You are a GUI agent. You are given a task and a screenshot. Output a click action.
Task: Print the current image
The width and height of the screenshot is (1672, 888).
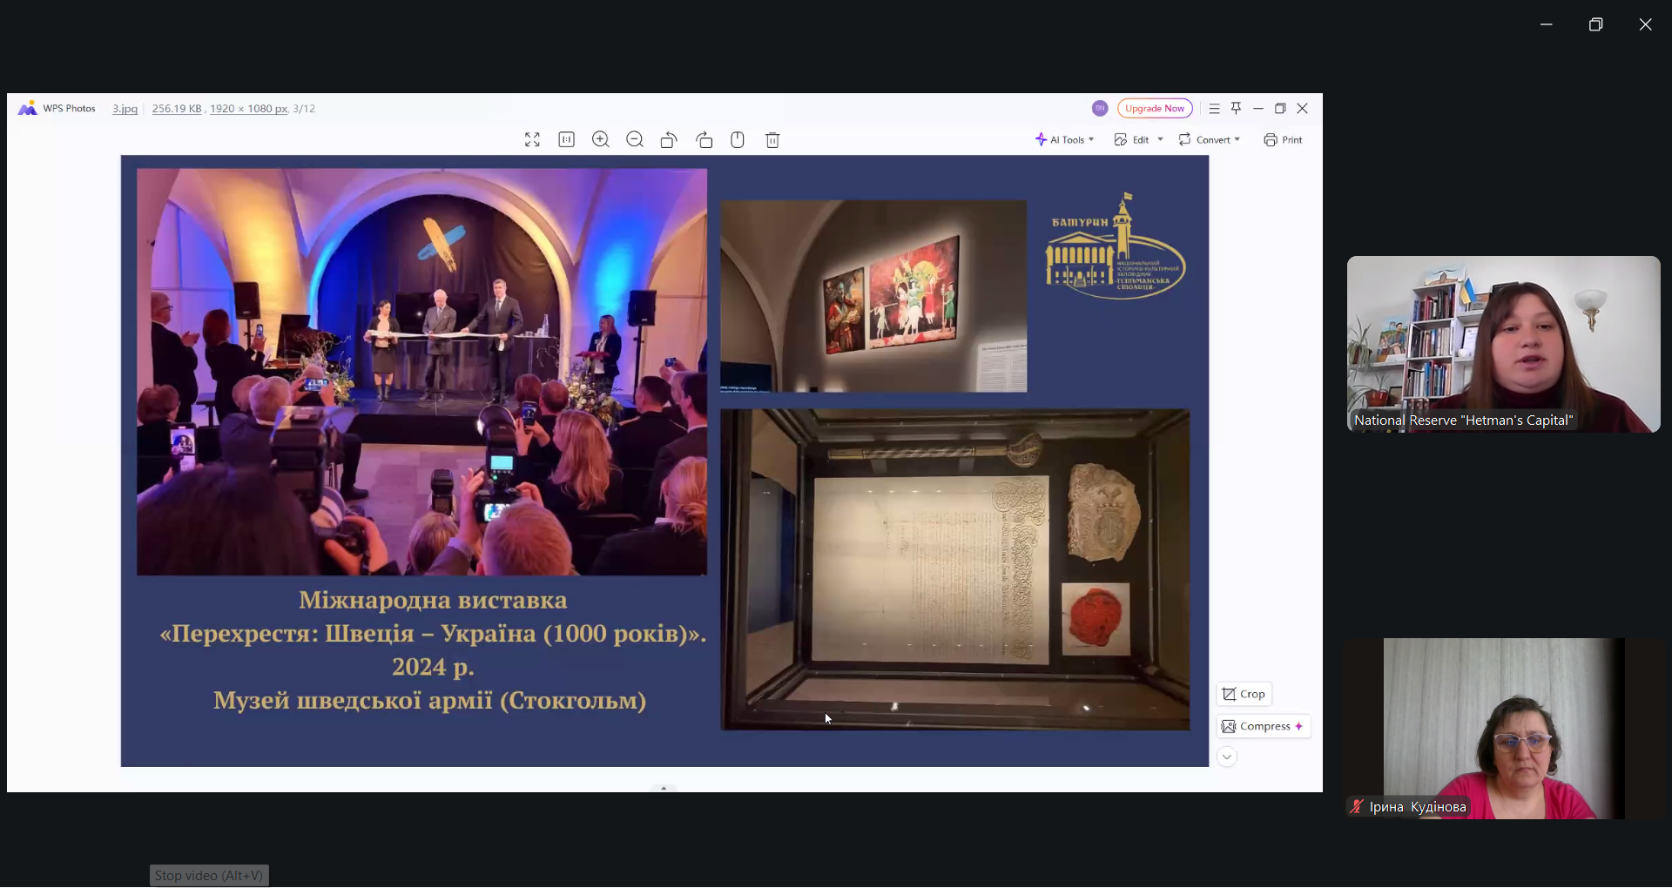[x=1283, y=140]
